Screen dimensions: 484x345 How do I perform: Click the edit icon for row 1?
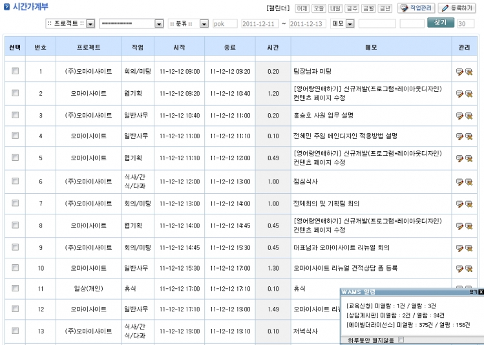pos(459,72)
